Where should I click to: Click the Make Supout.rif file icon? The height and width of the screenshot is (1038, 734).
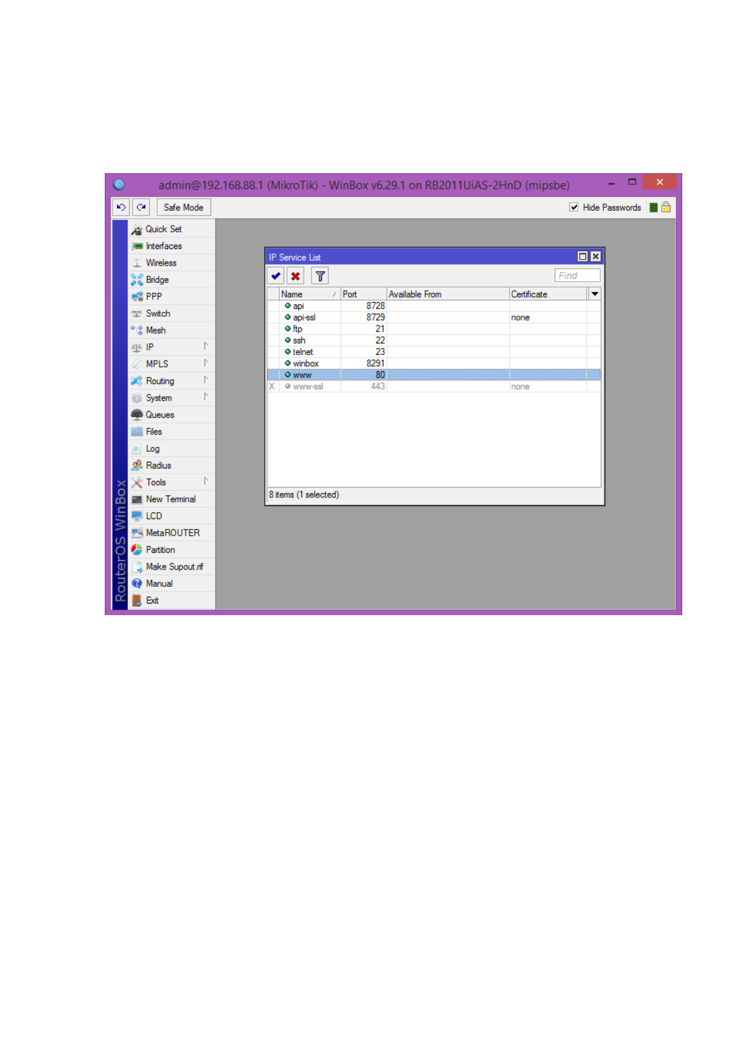click(137, 567)
